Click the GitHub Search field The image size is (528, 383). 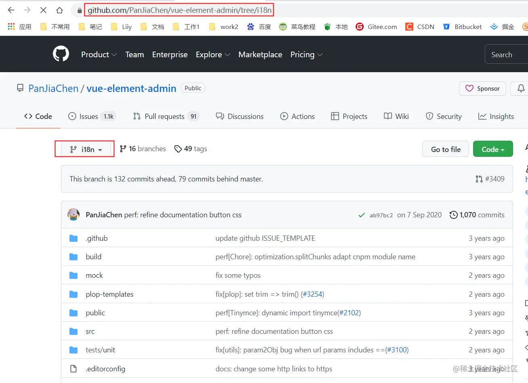[x=506, y=54]
